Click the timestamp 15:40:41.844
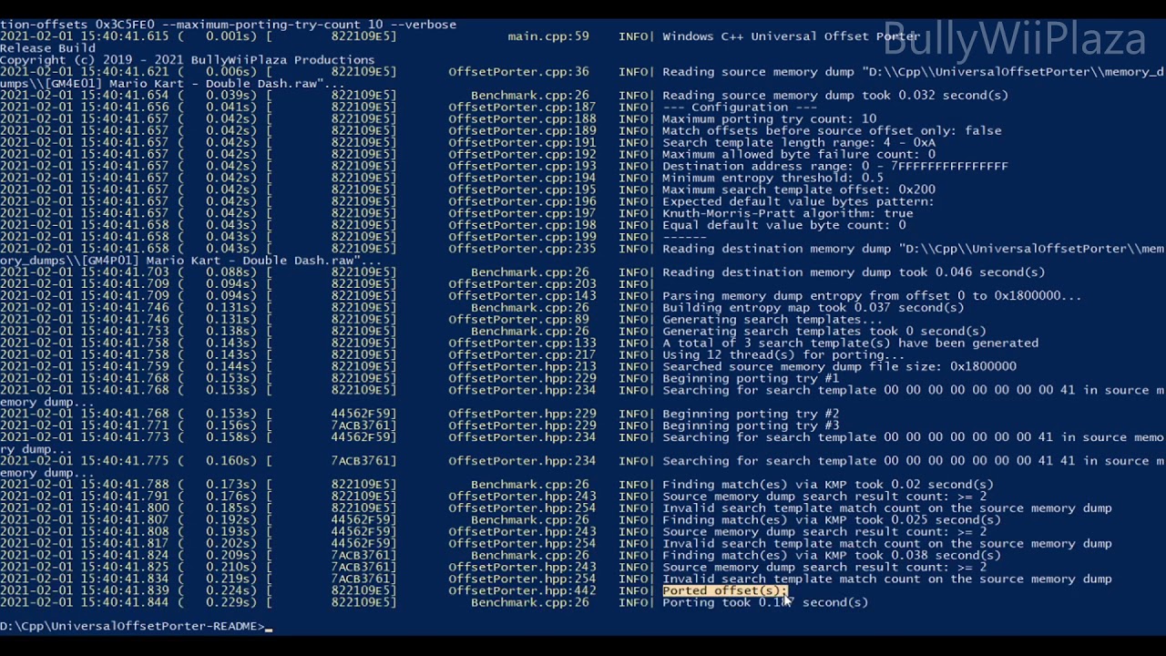 pyautogui.click(x=125, y=602)
